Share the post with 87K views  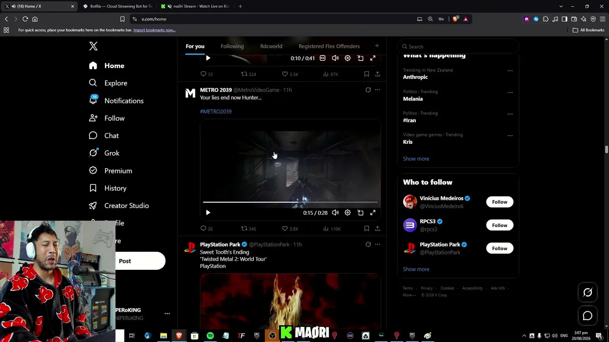(x=377, y=74)
